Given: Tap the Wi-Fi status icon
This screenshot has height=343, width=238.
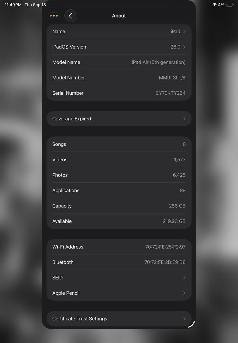Looking at the screenshot, I should pyautogui.click(x=215, y=4).
